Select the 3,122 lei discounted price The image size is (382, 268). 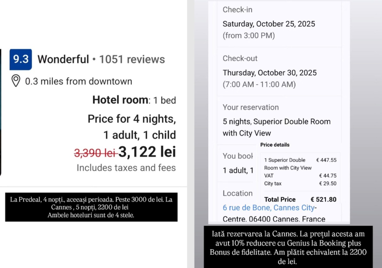[x=147, y=152]
